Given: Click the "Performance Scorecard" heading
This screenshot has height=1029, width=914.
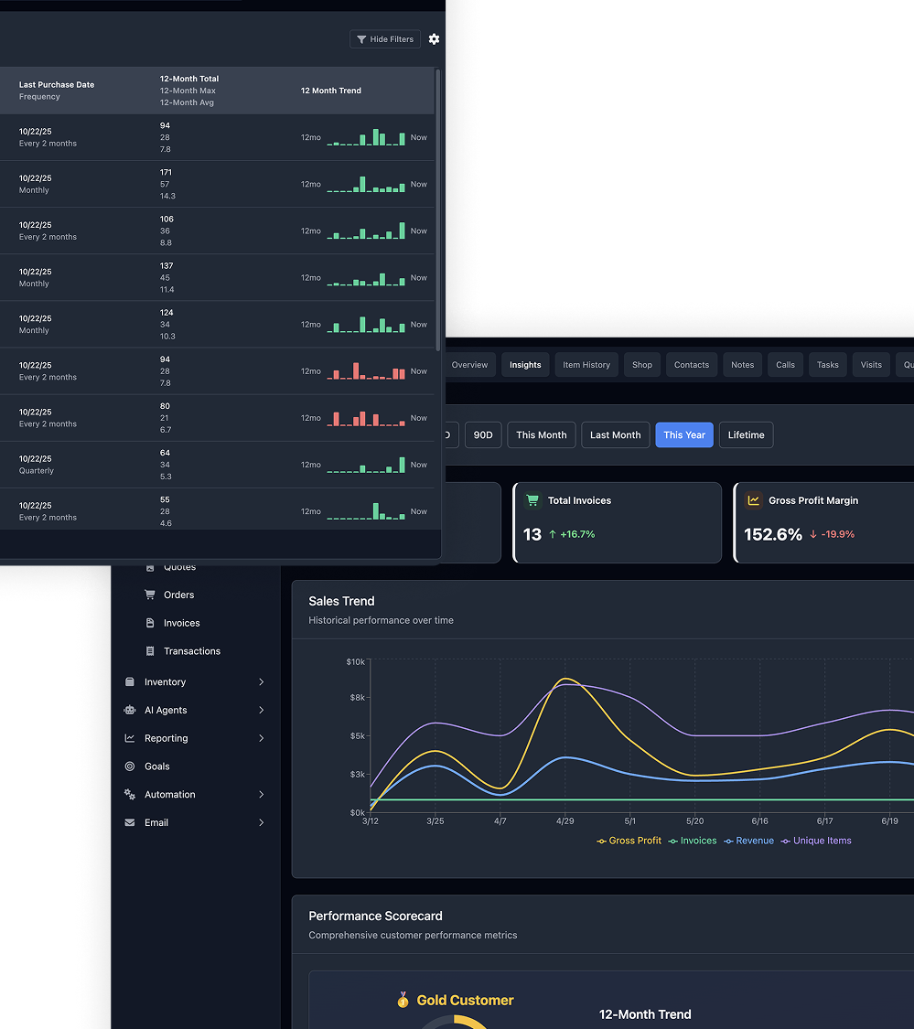Looking at the screenshot, I should [376, 916].
